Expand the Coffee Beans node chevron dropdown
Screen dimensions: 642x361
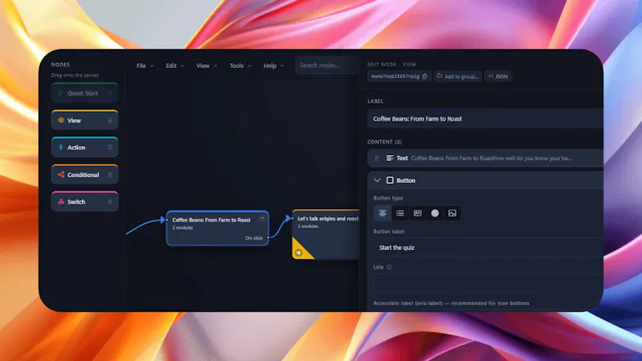coord(262,218)
